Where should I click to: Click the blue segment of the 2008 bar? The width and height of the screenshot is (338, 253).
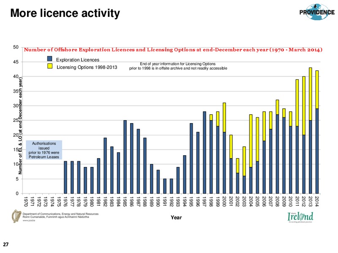point(277,154)
